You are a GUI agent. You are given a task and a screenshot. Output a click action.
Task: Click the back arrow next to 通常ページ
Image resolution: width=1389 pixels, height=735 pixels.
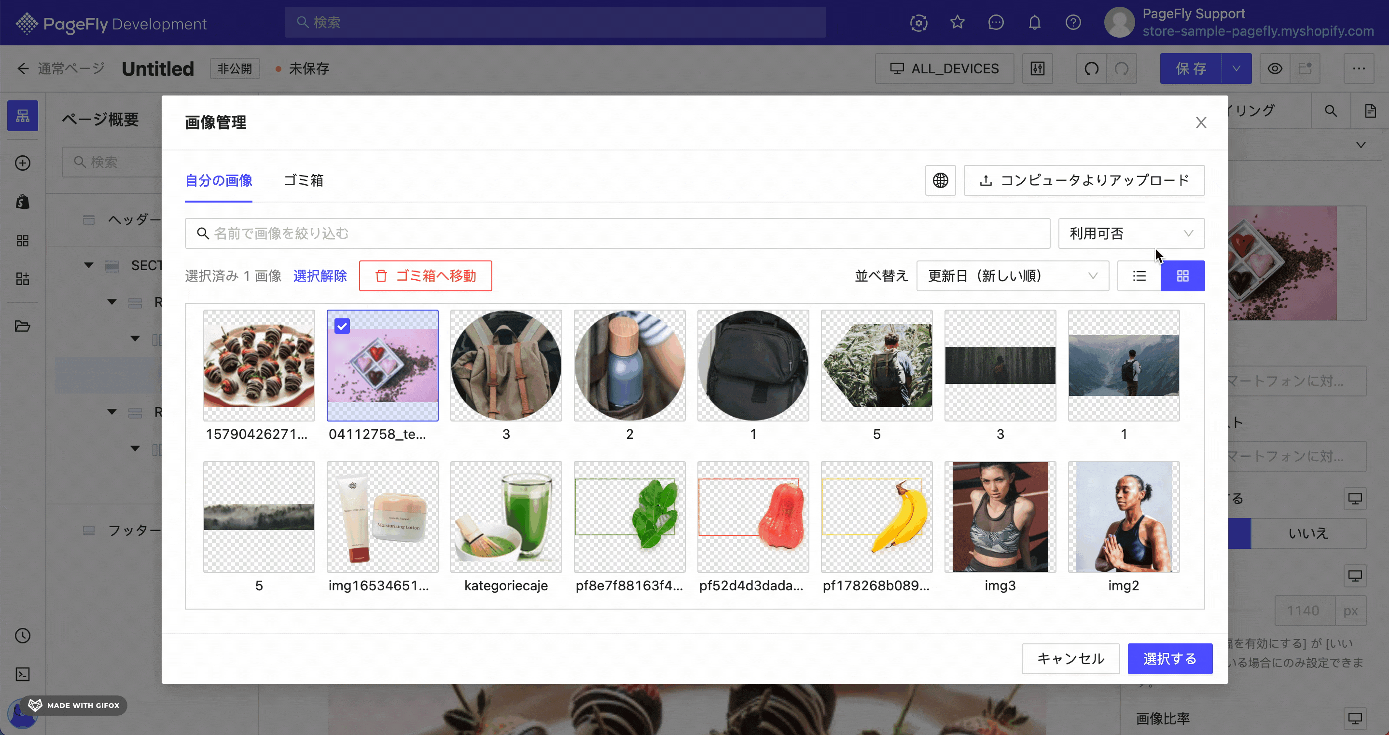(23, 68)
